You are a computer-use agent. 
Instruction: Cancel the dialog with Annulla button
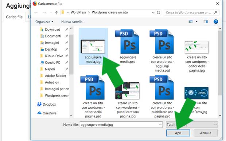[x=206, y=133]
